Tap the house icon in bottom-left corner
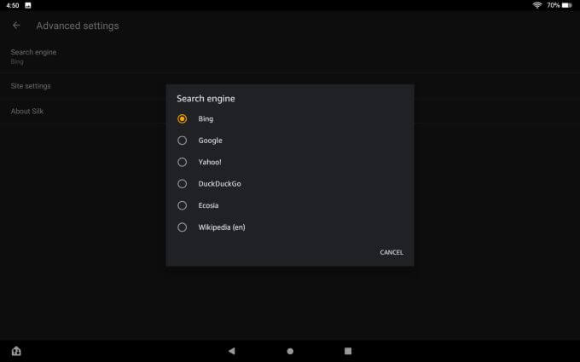This screenshot has width=580, height=362. point(16,351)
